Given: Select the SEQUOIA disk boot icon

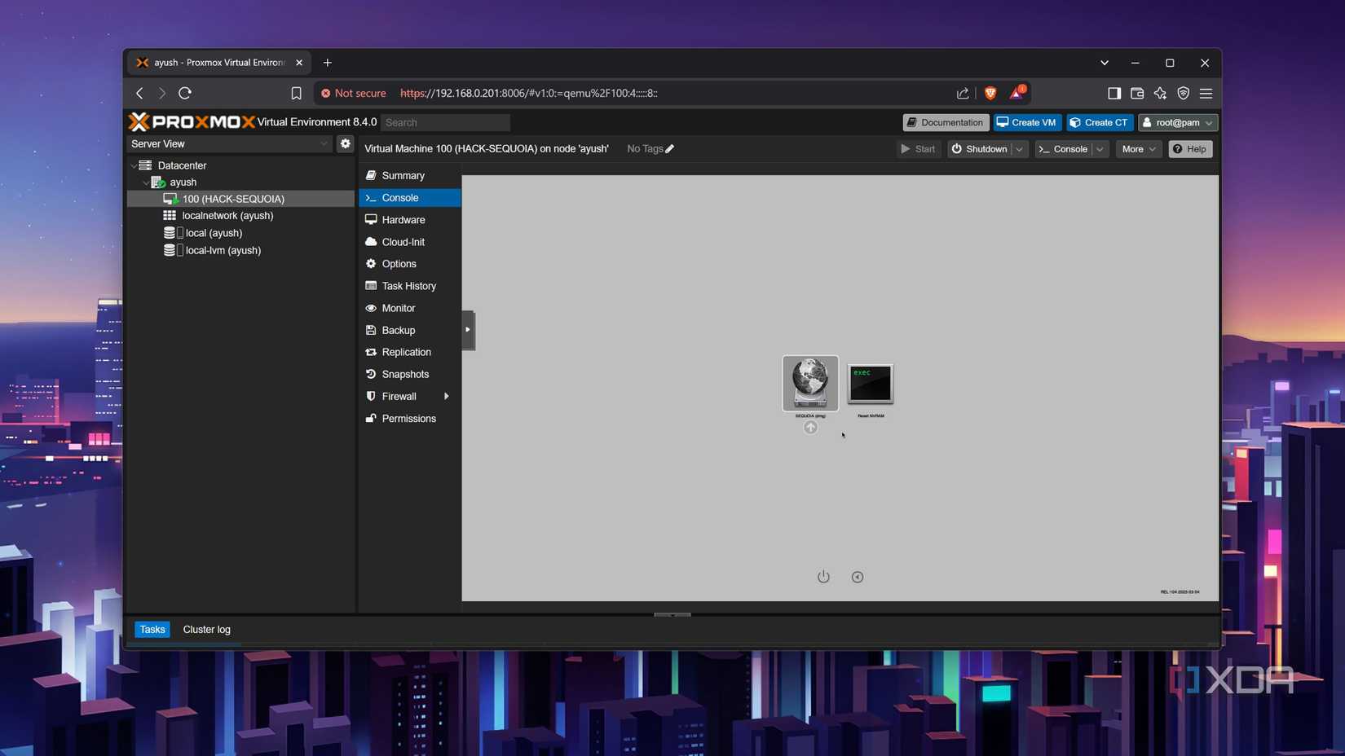Looking at the screenshot, I should [810, 383].
